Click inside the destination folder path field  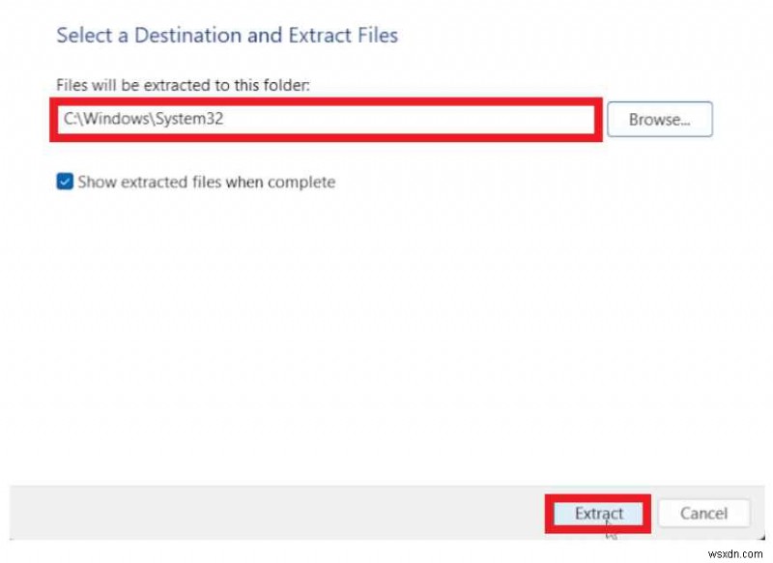click(324, 119)
